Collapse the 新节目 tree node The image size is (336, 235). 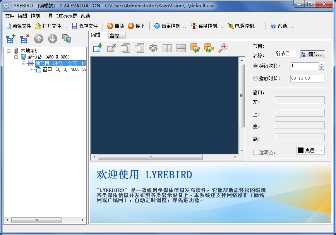coord(23,63)
